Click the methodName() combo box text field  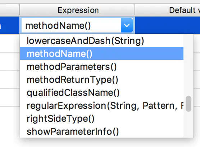pos(71,25)
